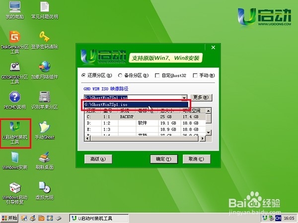This screenshot has height=223, width=298.
Task: Click image path text field
Action: pyautogui.click(x=133, y=98)
